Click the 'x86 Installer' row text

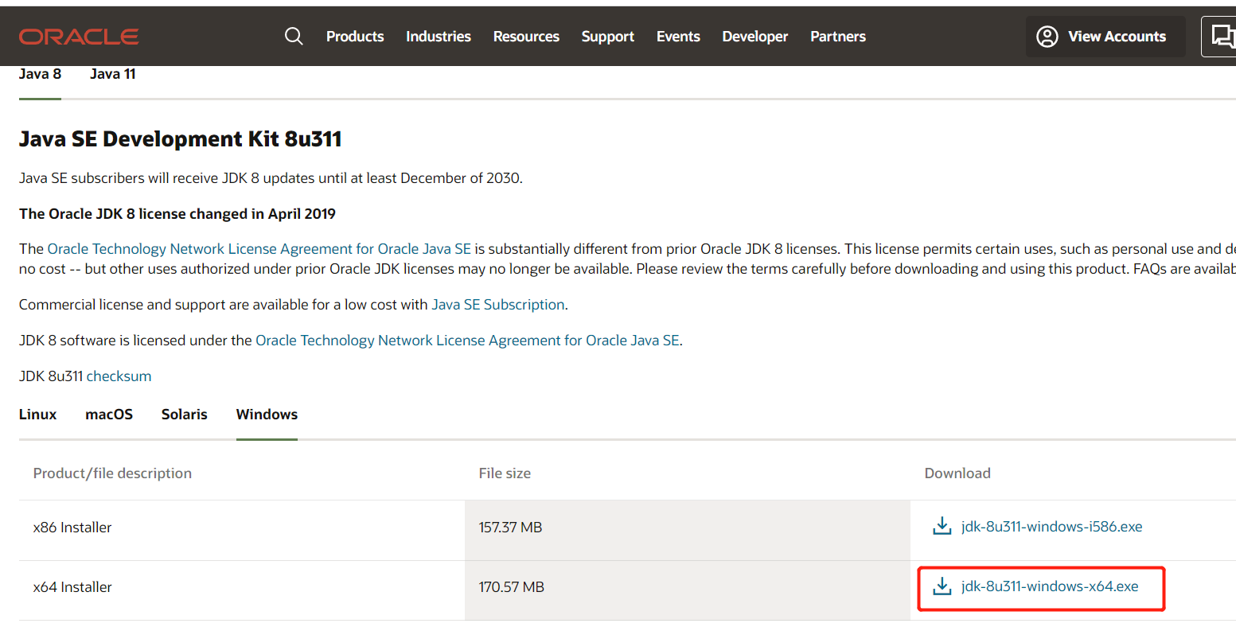click(x=72, y=528)
